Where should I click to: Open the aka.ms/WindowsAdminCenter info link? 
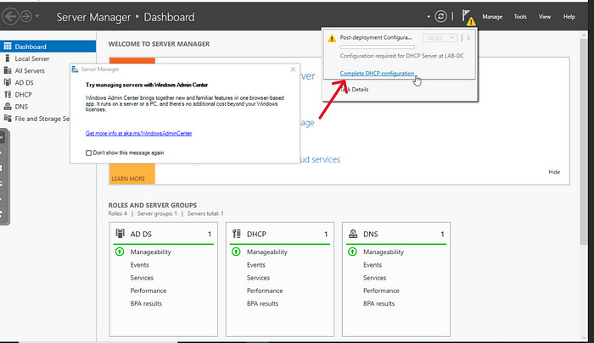(138, 133)
